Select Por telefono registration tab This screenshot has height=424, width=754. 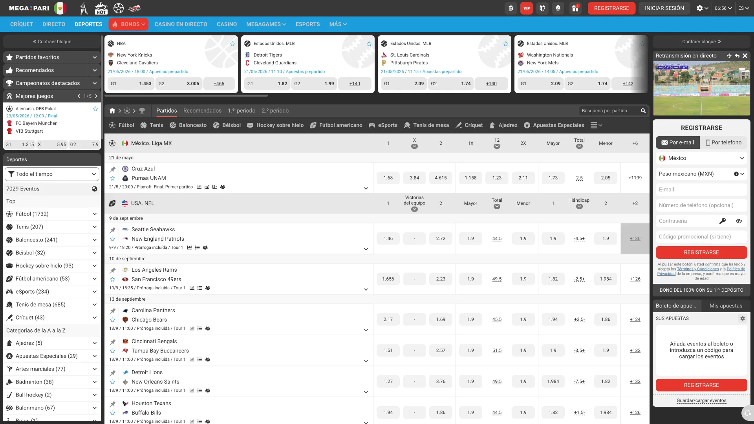(x=723, y=143)
